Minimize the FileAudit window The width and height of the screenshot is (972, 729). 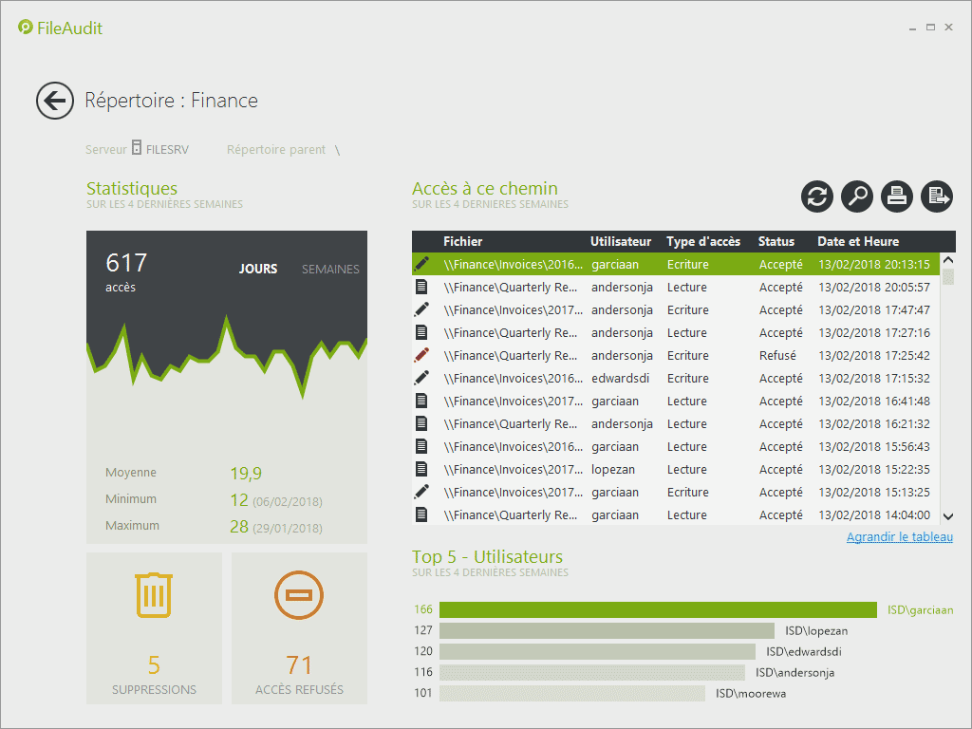[x=912, y=28]
